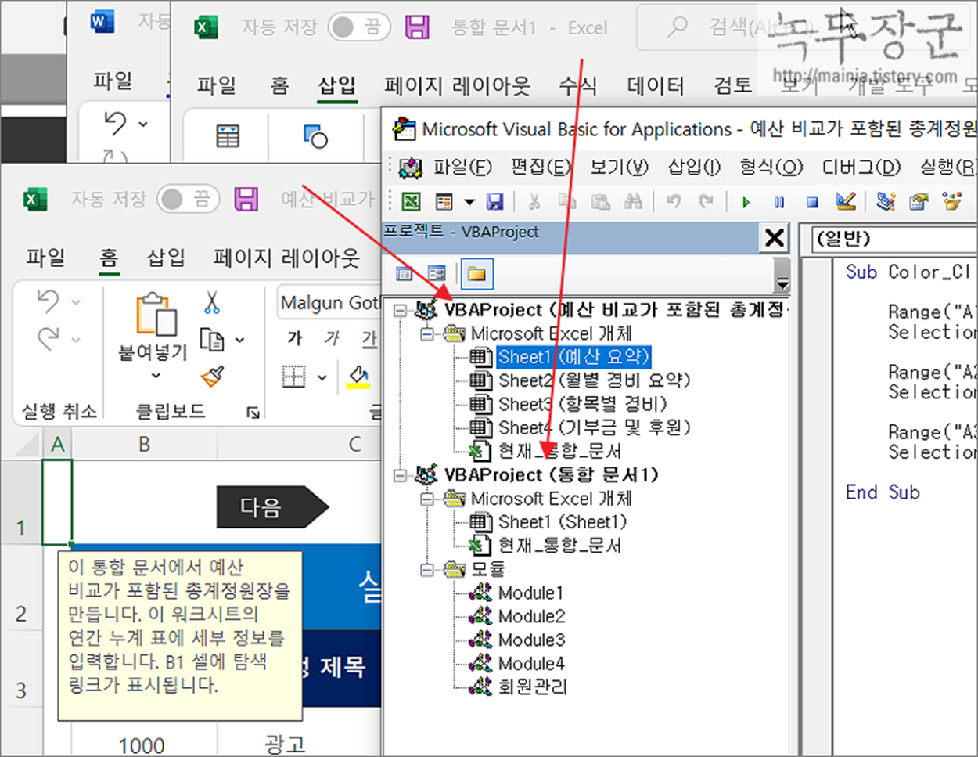Image resolution: width=978 pixels, height=757 pixels.
Task: Close the Project - VBAProject panel
Action: pos(774,237)
